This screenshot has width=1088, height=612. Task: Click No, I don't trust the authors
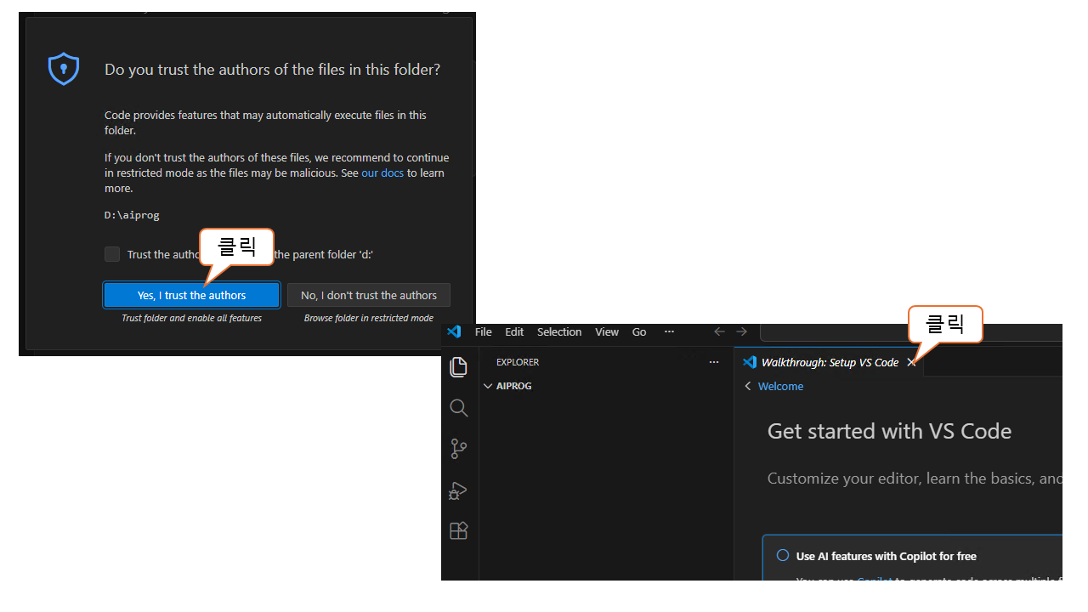(369, 295)
